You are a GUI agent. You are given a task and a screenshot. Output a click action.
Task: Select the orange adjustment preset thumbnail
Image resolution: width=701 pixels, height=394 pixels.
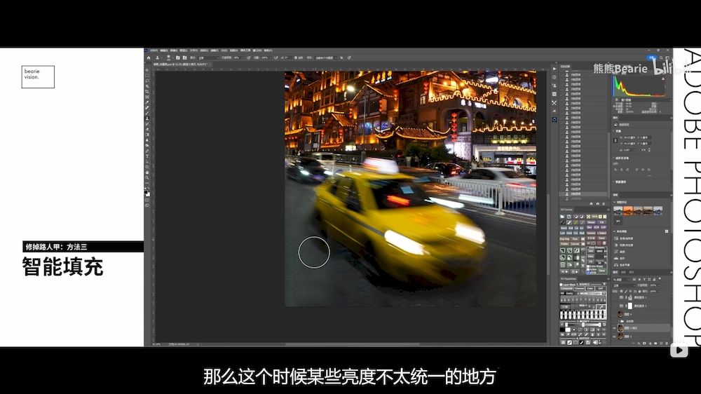click(628, 210)
